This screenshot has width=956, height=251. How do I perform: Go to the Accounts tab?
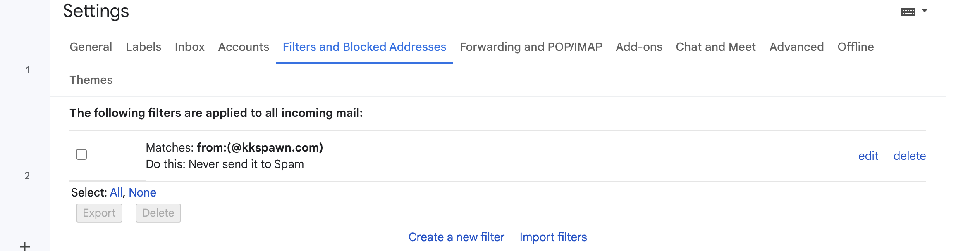pos(244,47)
